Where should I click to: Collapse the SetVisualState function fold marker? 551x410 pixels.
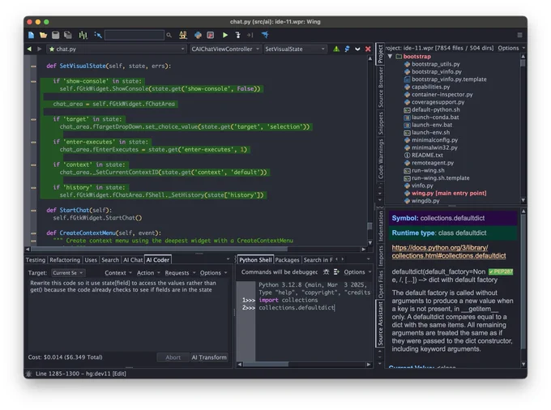[33, 66]
